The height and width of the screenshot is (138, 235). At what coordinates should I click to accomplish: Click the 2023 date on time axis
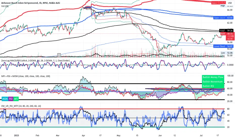click(x=16, y=135)
